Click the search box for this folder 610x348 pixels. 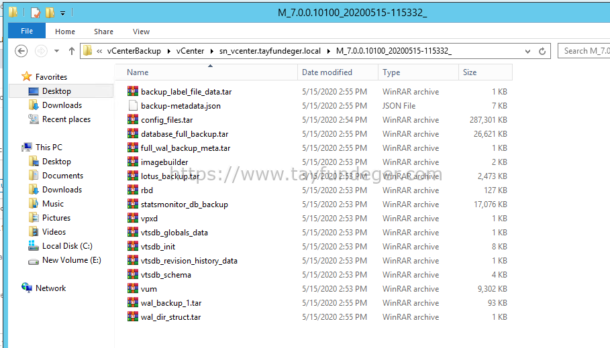point(584,51)
